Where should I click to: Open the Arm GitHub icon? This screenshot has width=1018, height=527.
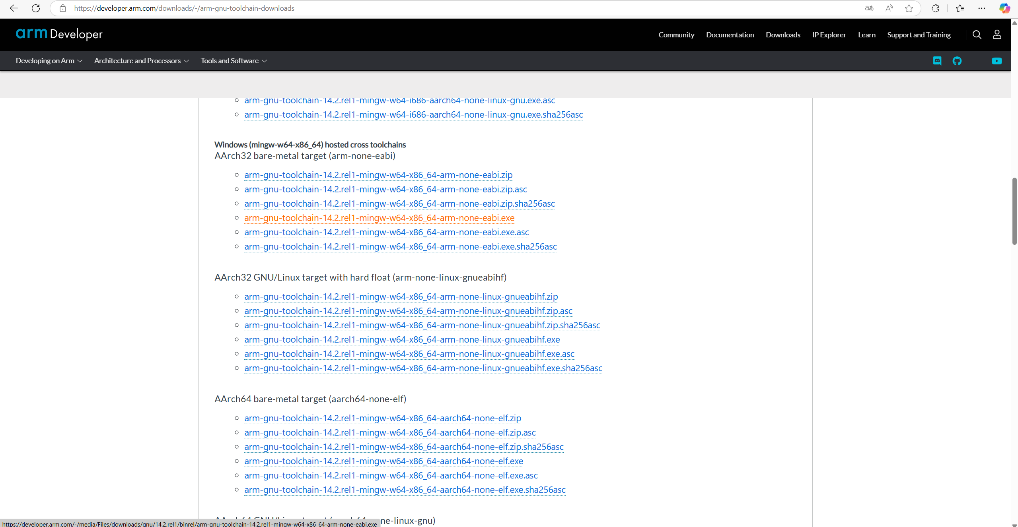coord(957,61)
